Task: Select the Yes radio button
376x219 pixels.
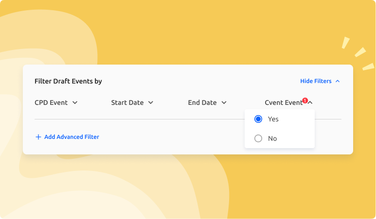Action: pos(258,119)
